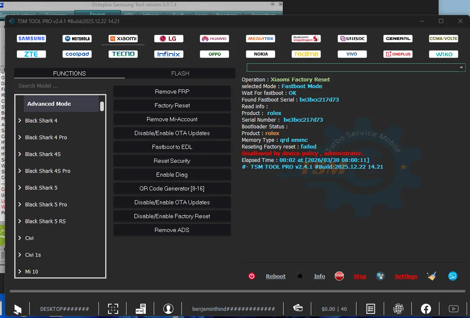The height and width of the screenshot is (318, 470).
Task: Switch to the FLASH tab
Action: click(x=180, y=73)
